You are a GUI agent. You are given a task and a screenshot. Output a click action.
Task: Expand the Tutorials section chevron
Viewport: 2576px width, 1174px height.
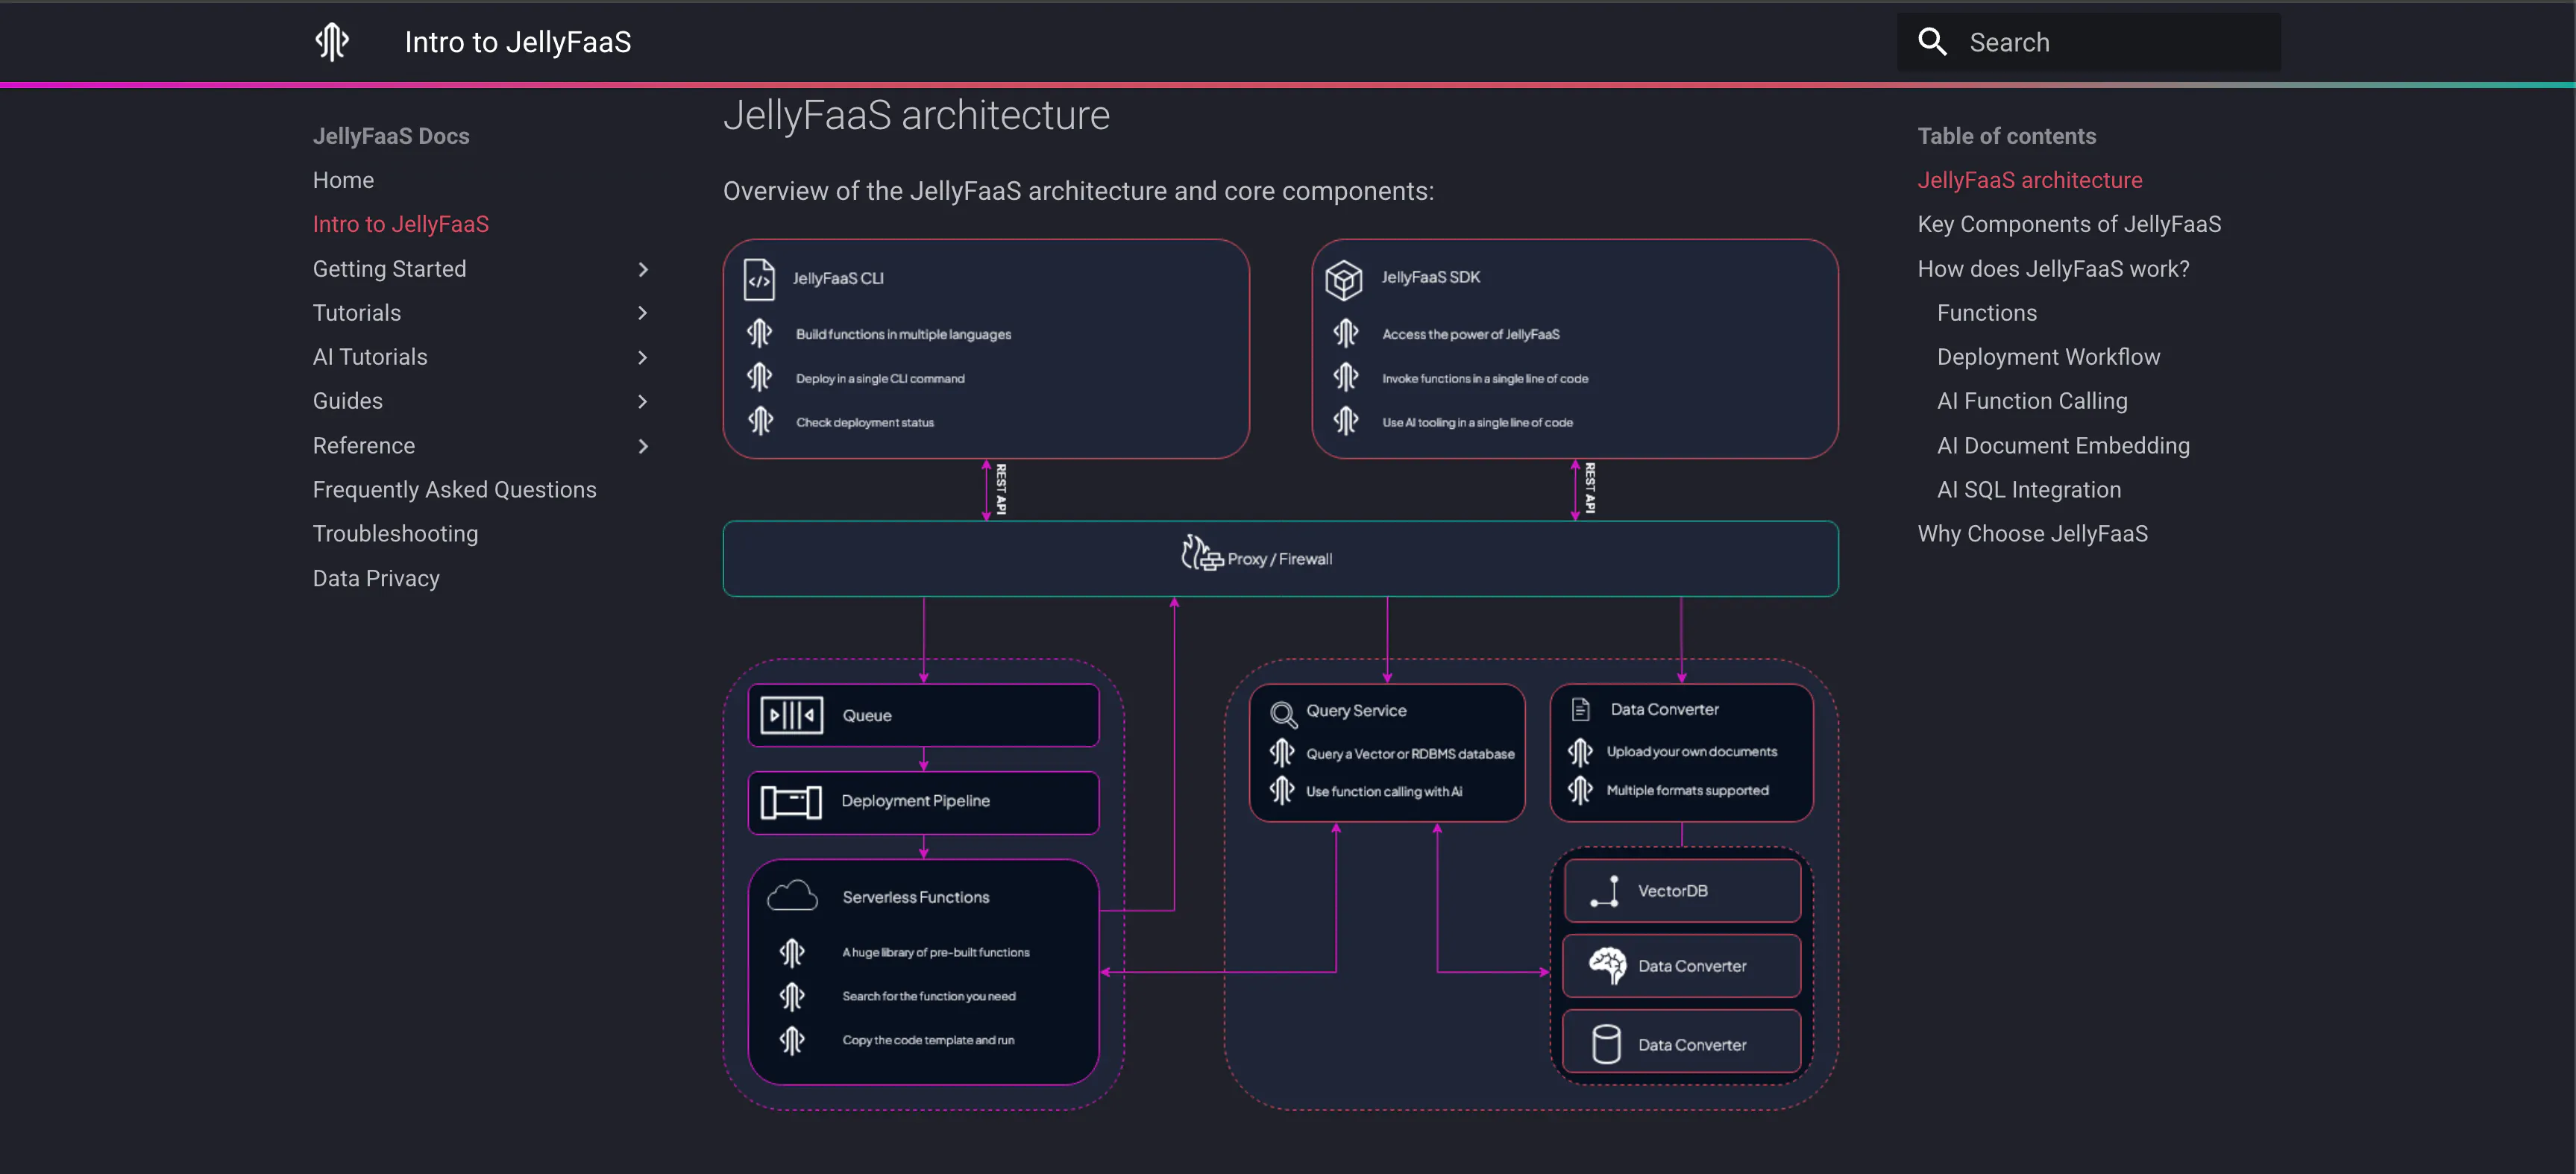coord(643,313)
